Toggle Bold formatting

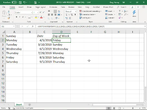pos(16,17)
